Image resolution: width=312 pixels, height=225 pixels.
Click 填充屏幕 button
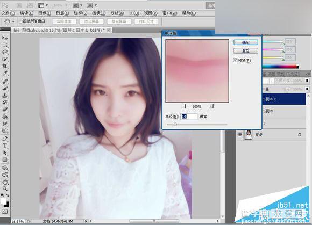pos(119,21)
